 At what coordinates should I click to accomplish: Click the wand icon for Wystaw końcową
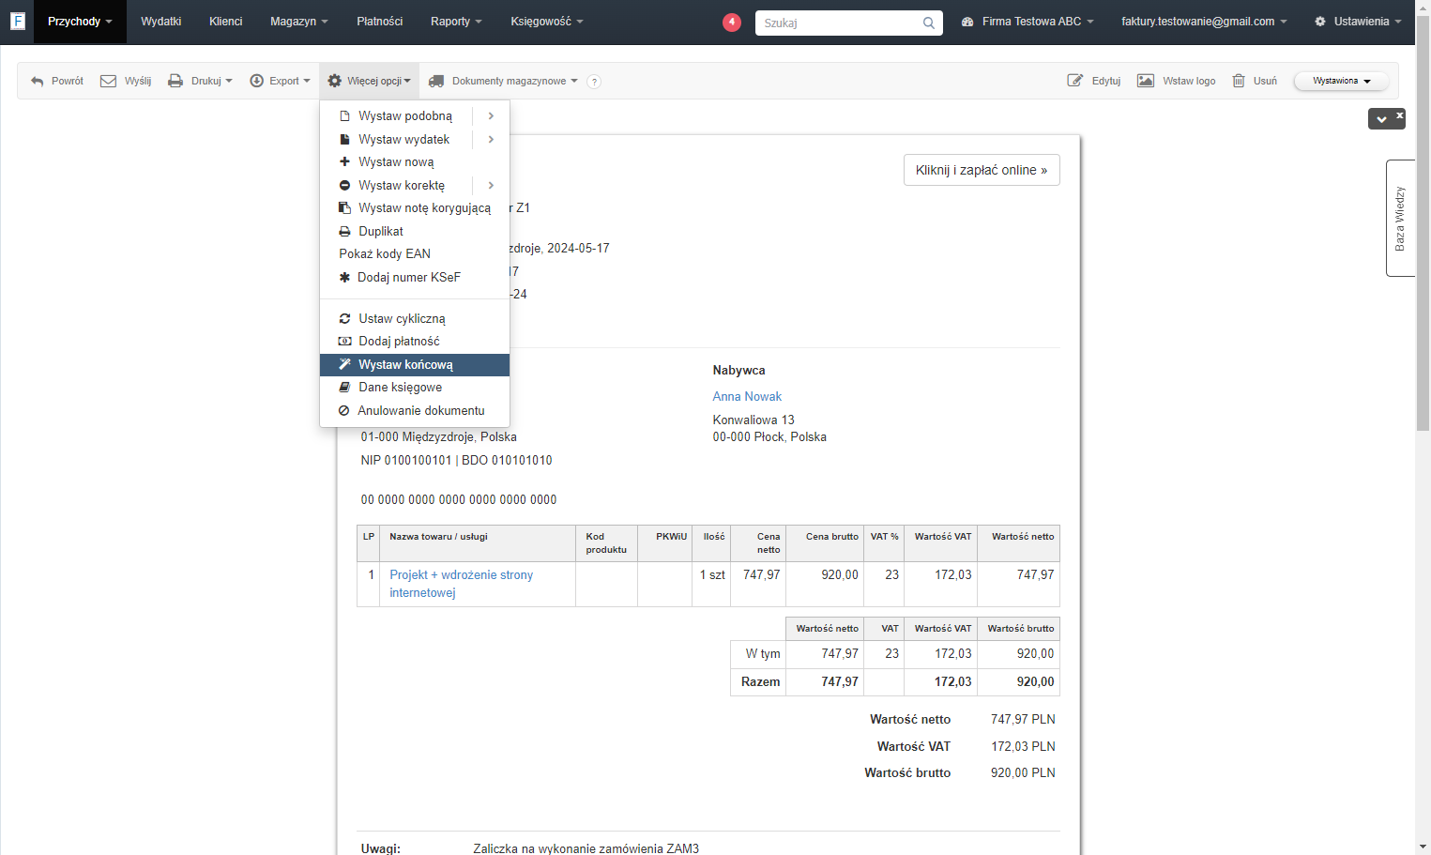(x=344, y=364)
